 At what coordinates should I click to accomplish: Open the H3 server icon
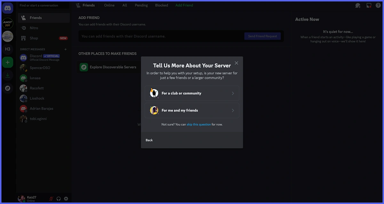[8, 49]
